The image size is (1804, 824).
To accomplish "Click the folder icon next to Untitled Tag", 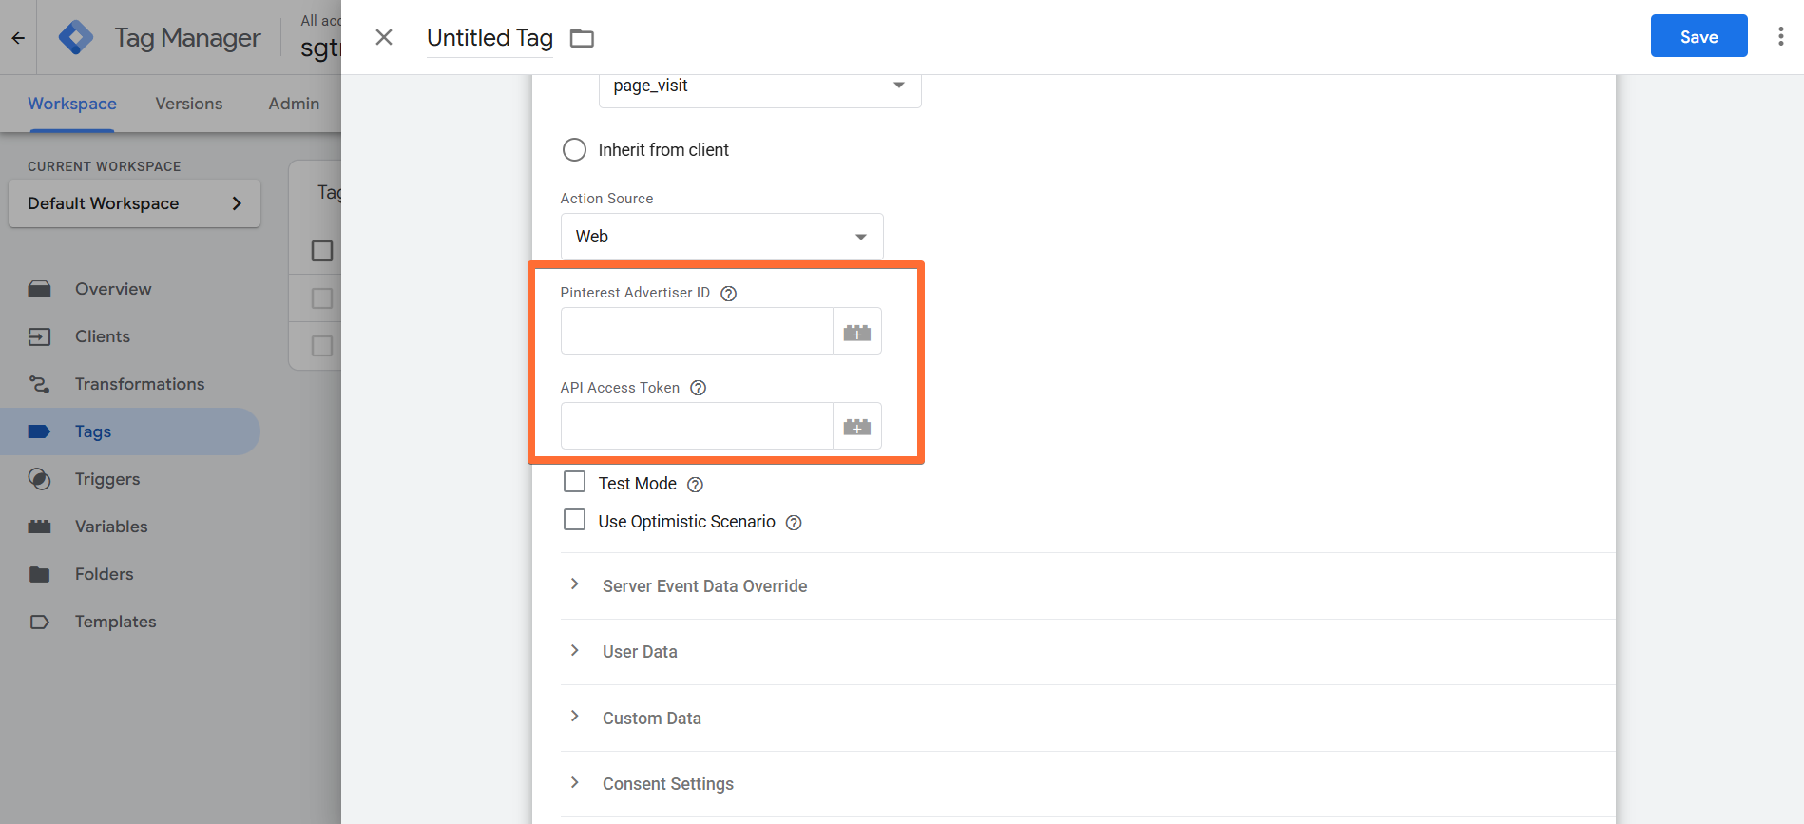I will tap(582, 38).
